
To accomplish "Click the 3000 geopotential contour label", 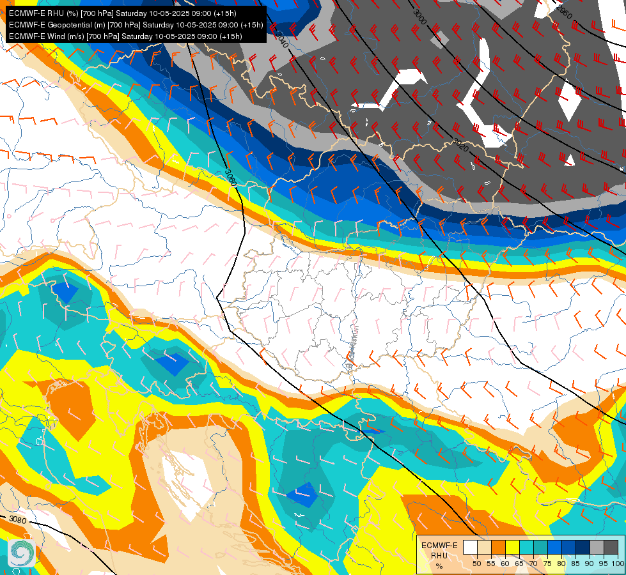I will 420,17.
